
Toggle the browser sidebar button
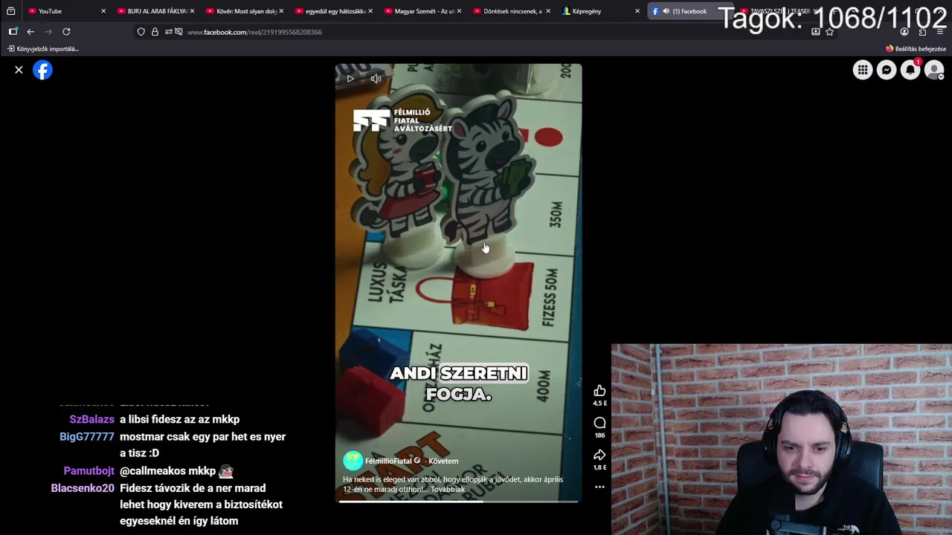[x=13, y=32]
